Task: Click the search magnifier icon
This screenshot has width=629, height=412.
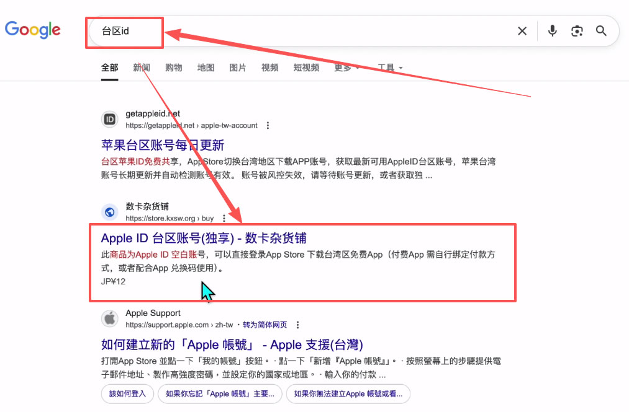Action: click(600, 30)
